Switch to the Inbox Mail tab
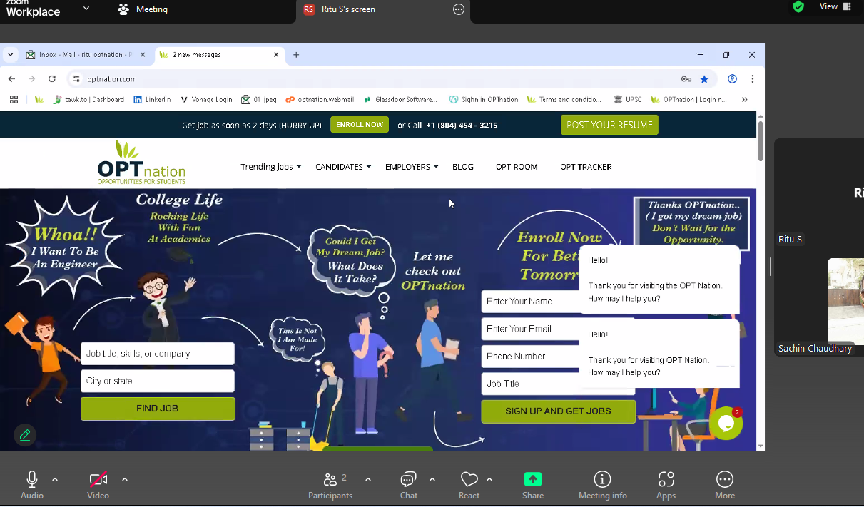 click(x=82, y=55)
